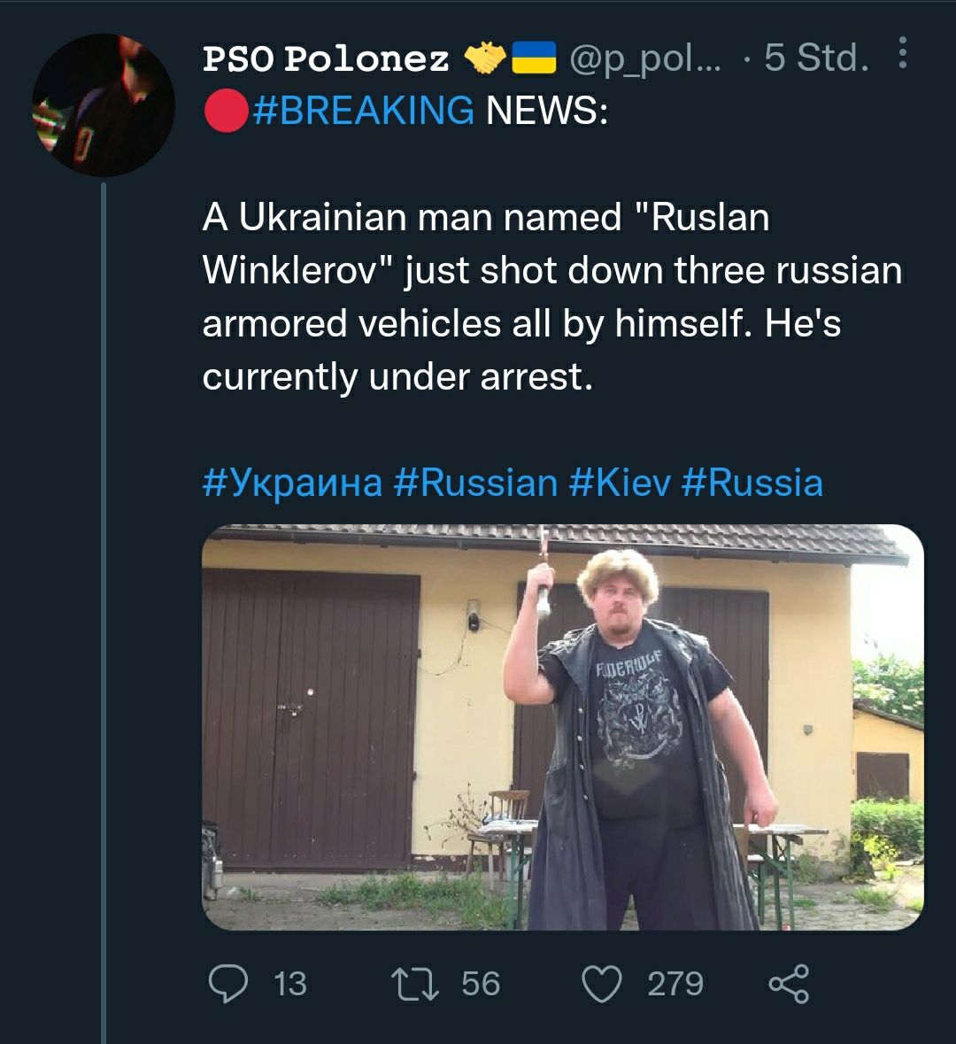Tap the #Russia hashtag at line end
Screen dimensions: 956x1044
753,483
